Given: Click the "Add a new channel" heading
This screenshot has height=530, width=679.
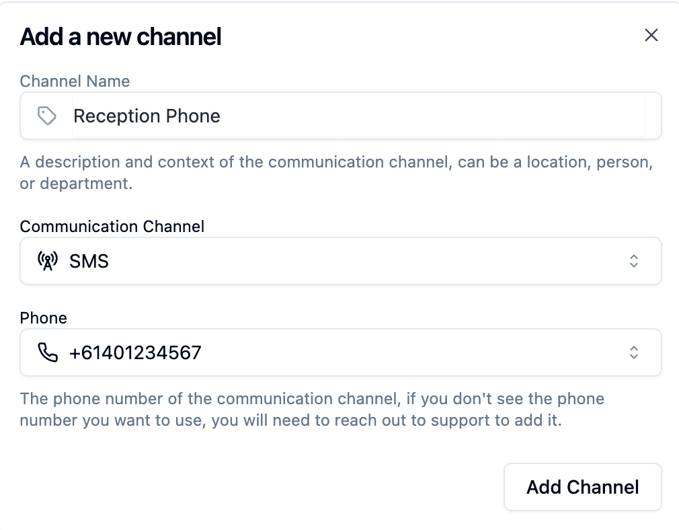Looking at the screenshot, I should [x=121, y=36].
